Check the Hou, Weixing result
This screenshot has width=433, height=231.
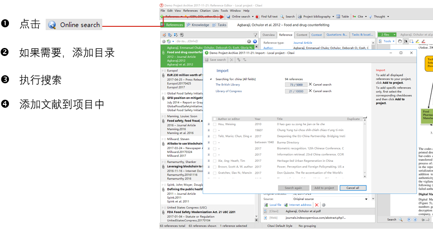tap(214, 124)
